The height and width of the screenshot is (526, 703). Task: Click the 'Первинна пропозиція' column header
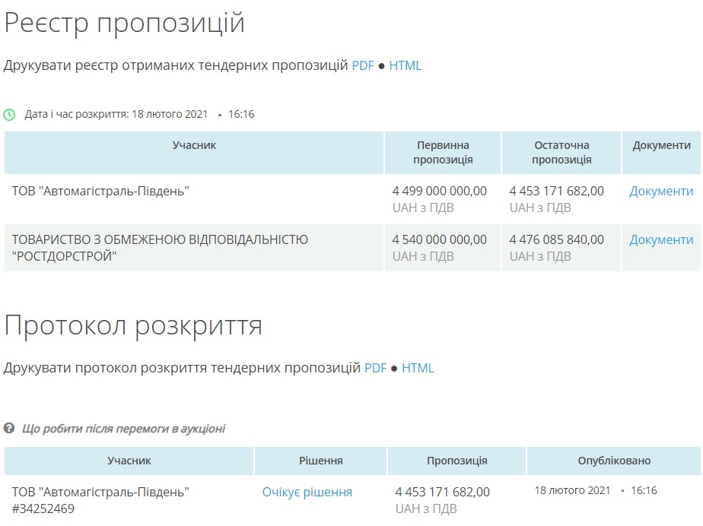(x=443, y=152)
